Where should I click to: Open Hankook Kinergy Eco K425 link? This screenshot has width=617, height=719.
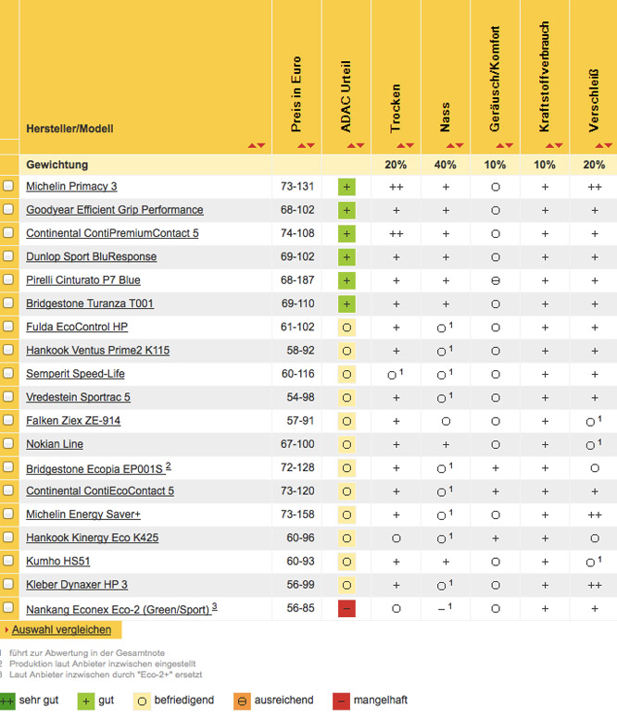(93, 538)
